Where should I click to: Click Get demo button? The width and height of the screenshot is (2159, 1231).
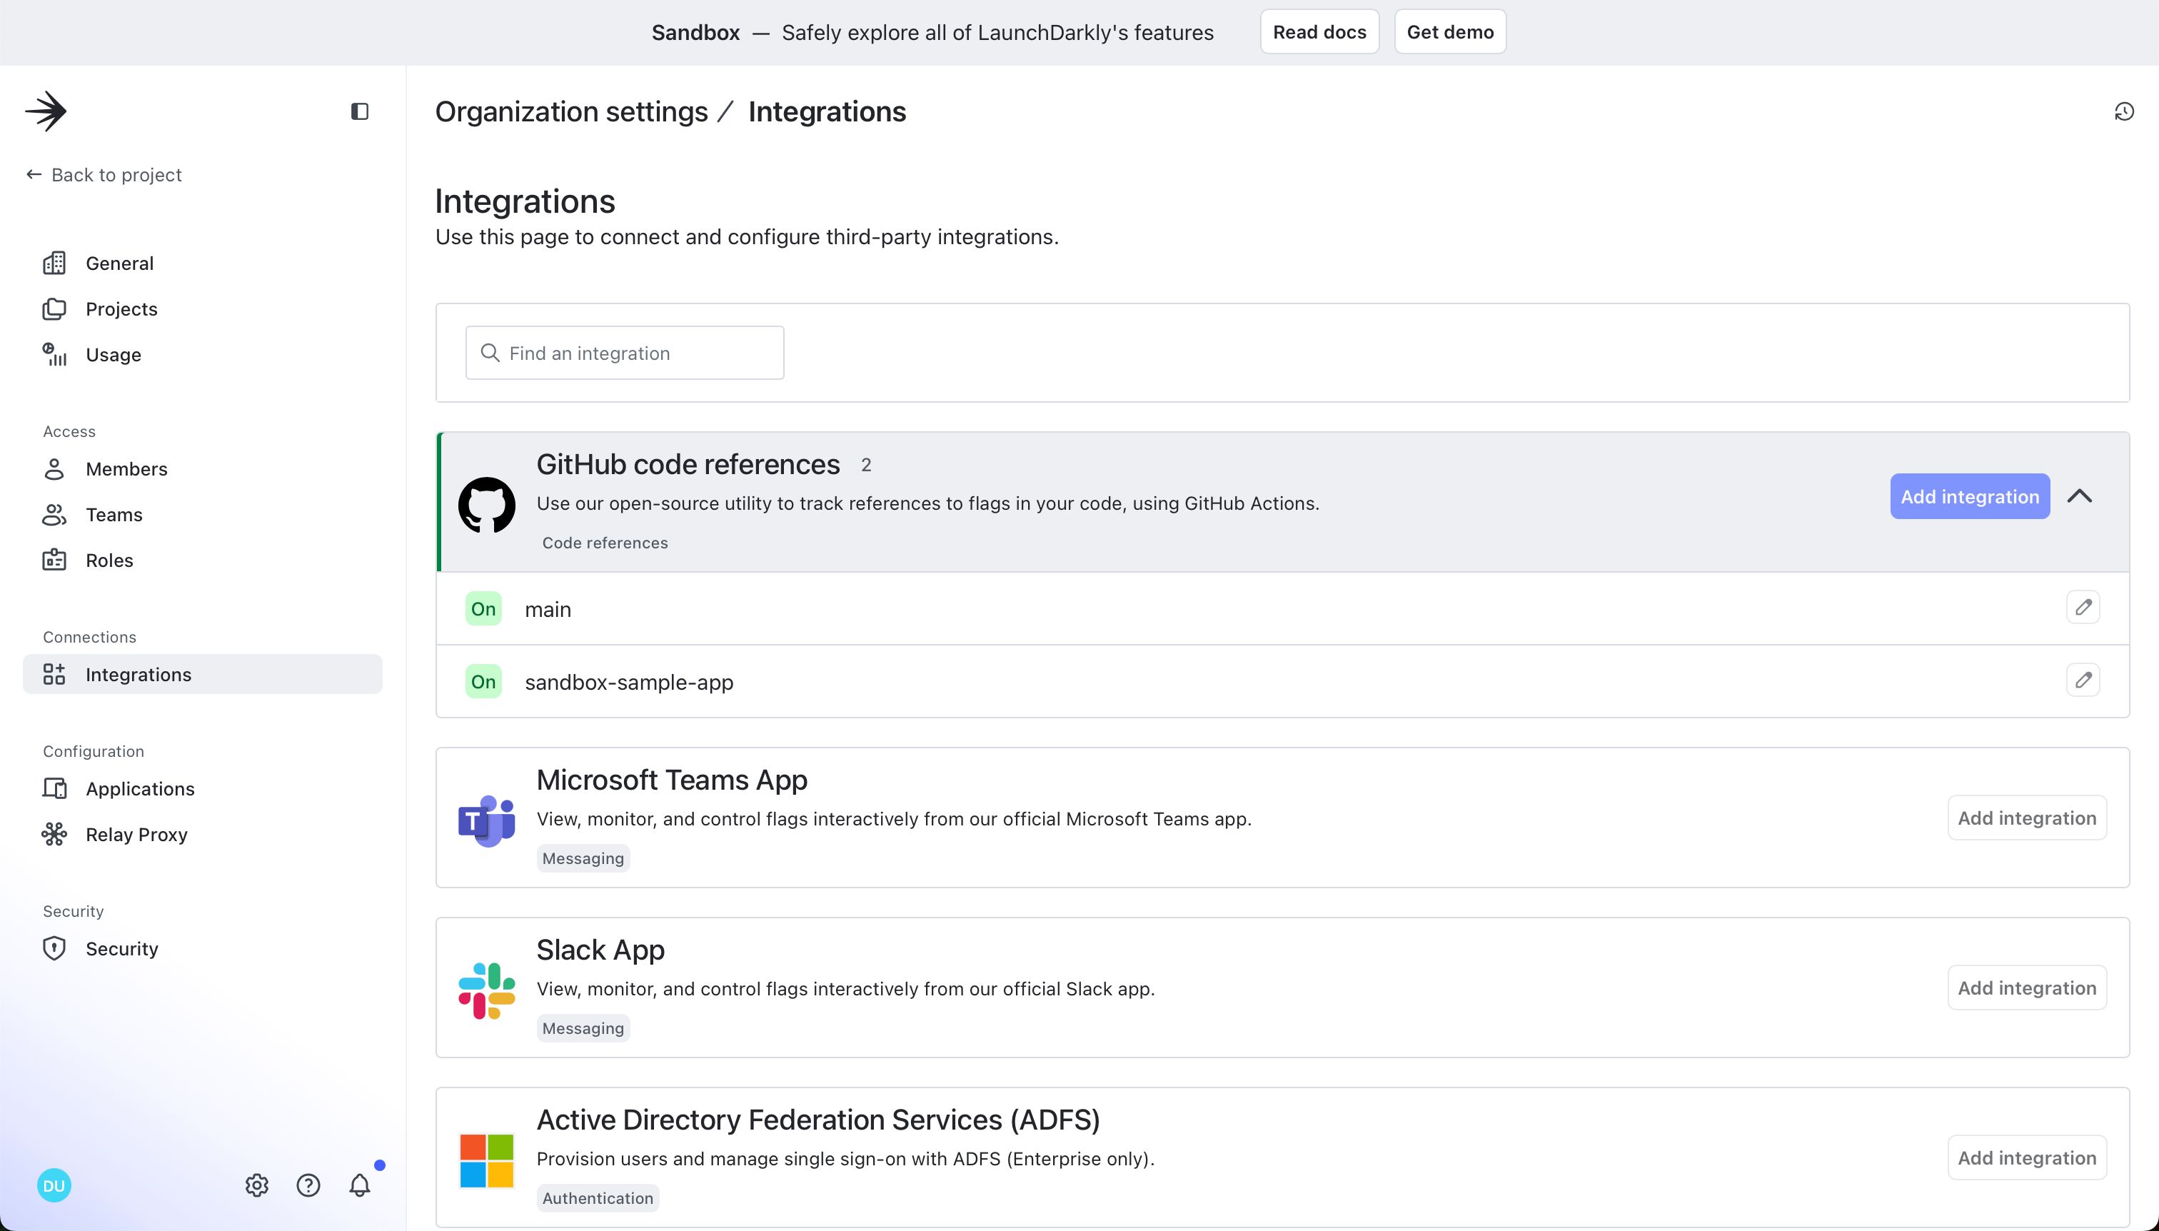click(x=1450, y=32)
